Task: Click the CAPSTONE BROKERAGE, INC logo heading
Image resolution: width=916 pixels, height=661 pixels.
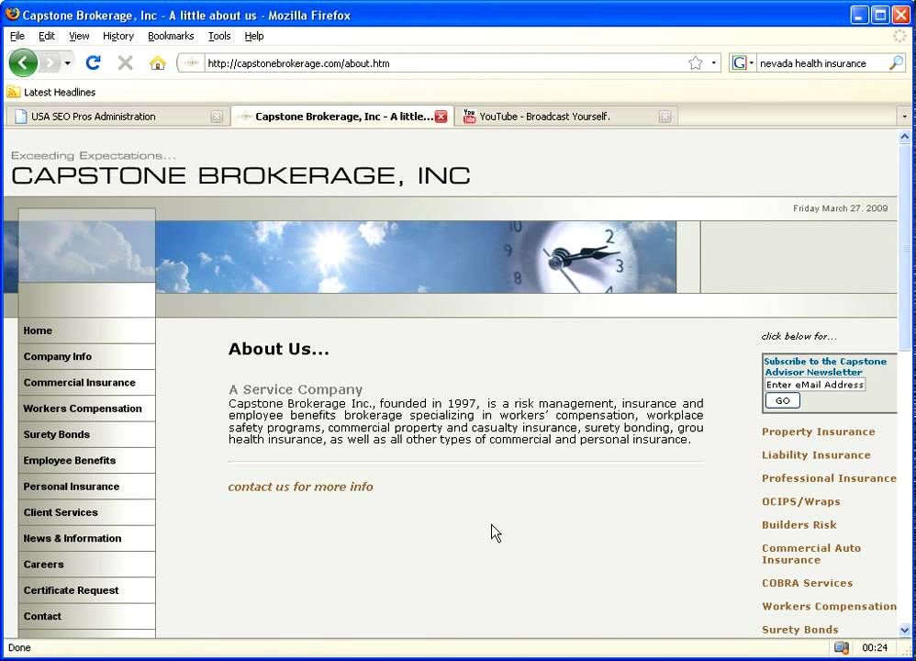Action: [240, 175]
